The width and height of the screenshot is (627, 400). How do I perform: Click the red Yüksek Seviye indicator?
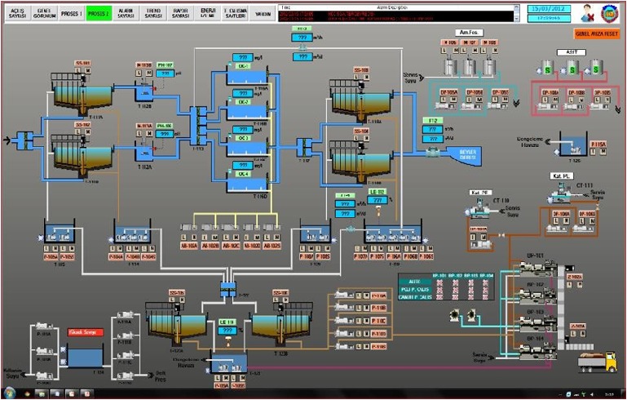86,332
